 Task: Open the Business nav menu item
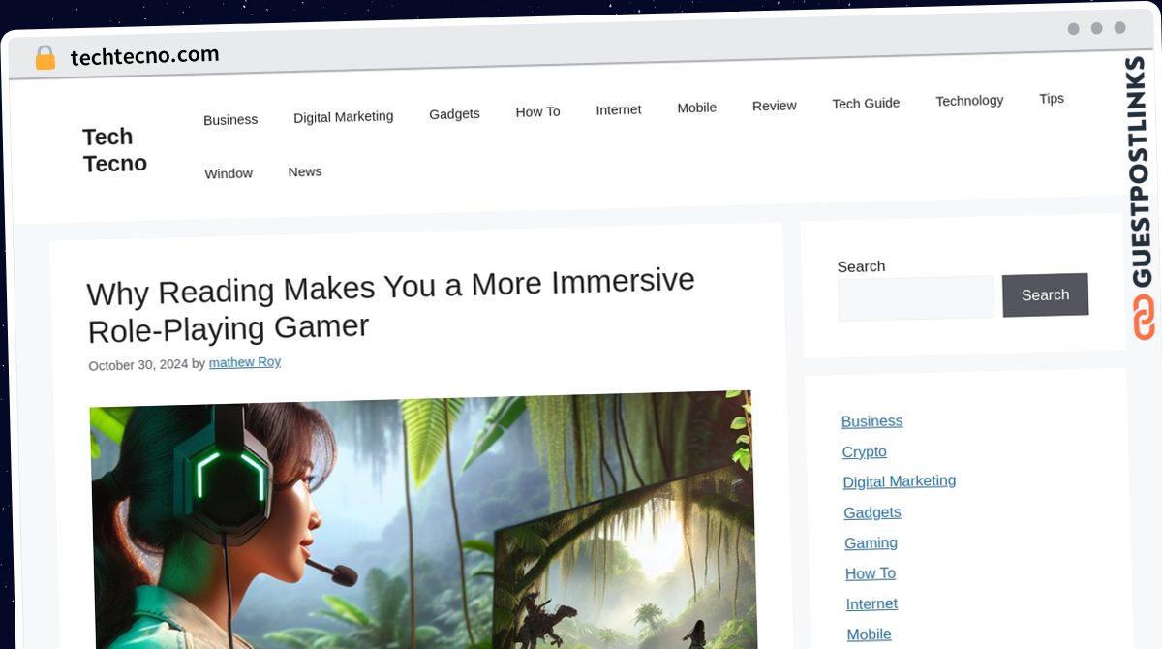[x=230, y=120]
